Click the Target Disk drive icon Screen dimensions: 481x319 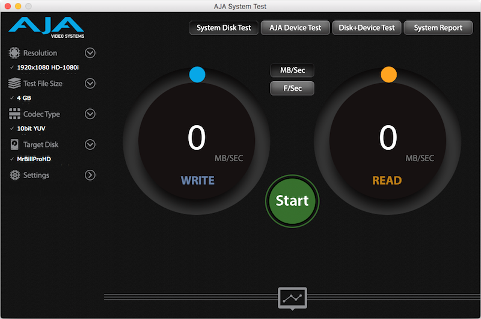click(x=14, y=145)
